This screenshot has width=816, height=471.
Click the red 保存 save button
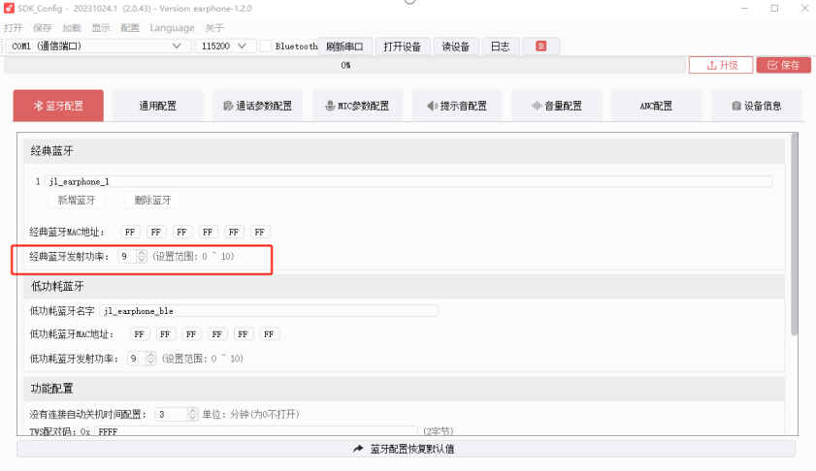784,65
